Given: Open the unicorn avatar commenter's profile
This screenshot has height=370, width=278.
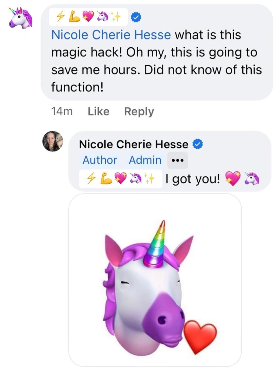Looking at the screenshot, I should click(20, 18).
